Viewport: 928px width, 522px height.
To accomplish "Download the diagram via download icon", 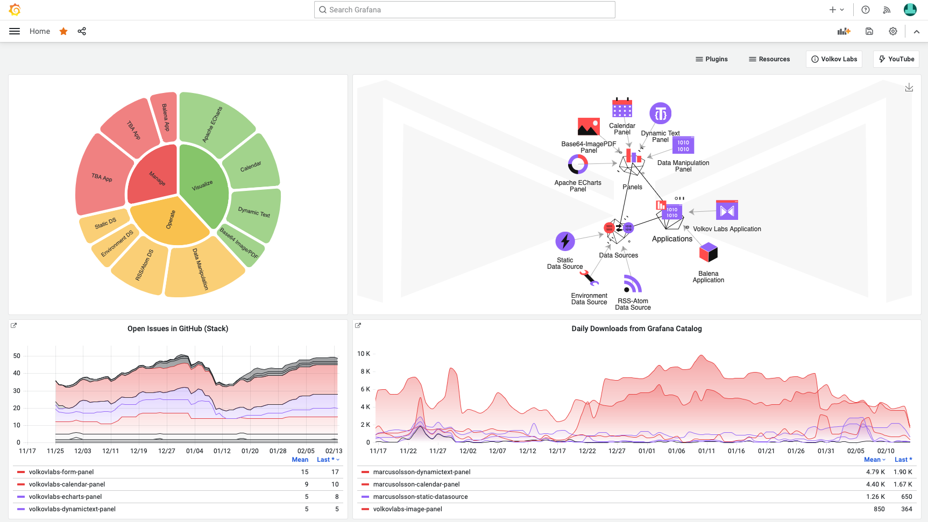I will [909, 87].
